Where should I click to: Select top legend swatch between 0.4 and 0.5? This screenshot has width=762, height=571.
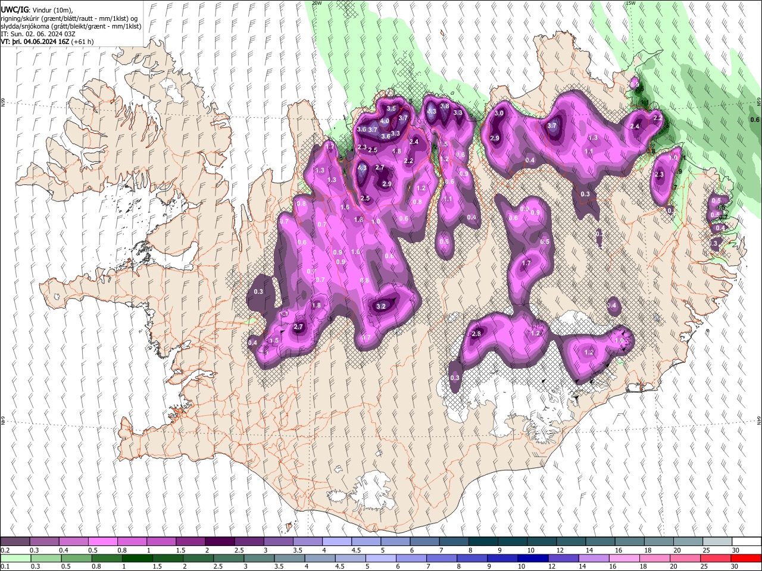tap(73, 542)
